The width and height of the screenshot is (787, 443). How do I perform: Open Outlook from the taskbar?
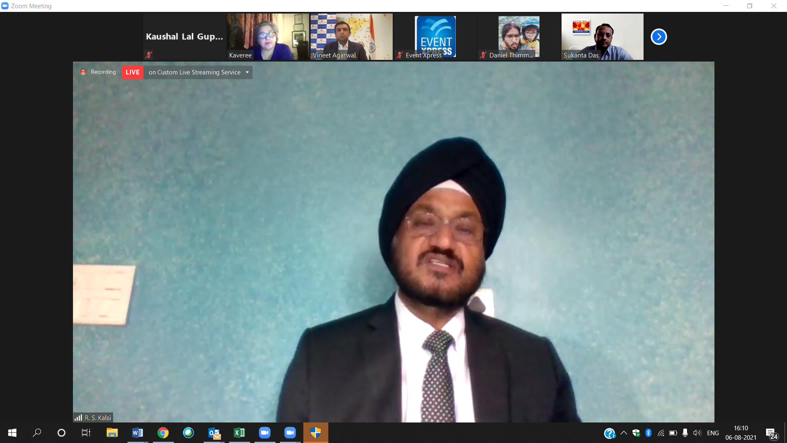[214, 433]
